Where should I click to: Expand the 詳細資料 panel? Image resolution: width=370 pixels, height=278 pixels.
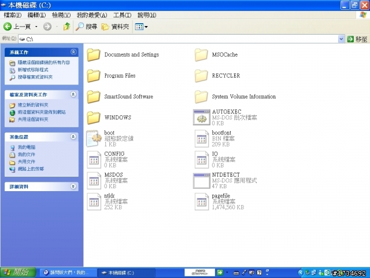click(73, 186)
